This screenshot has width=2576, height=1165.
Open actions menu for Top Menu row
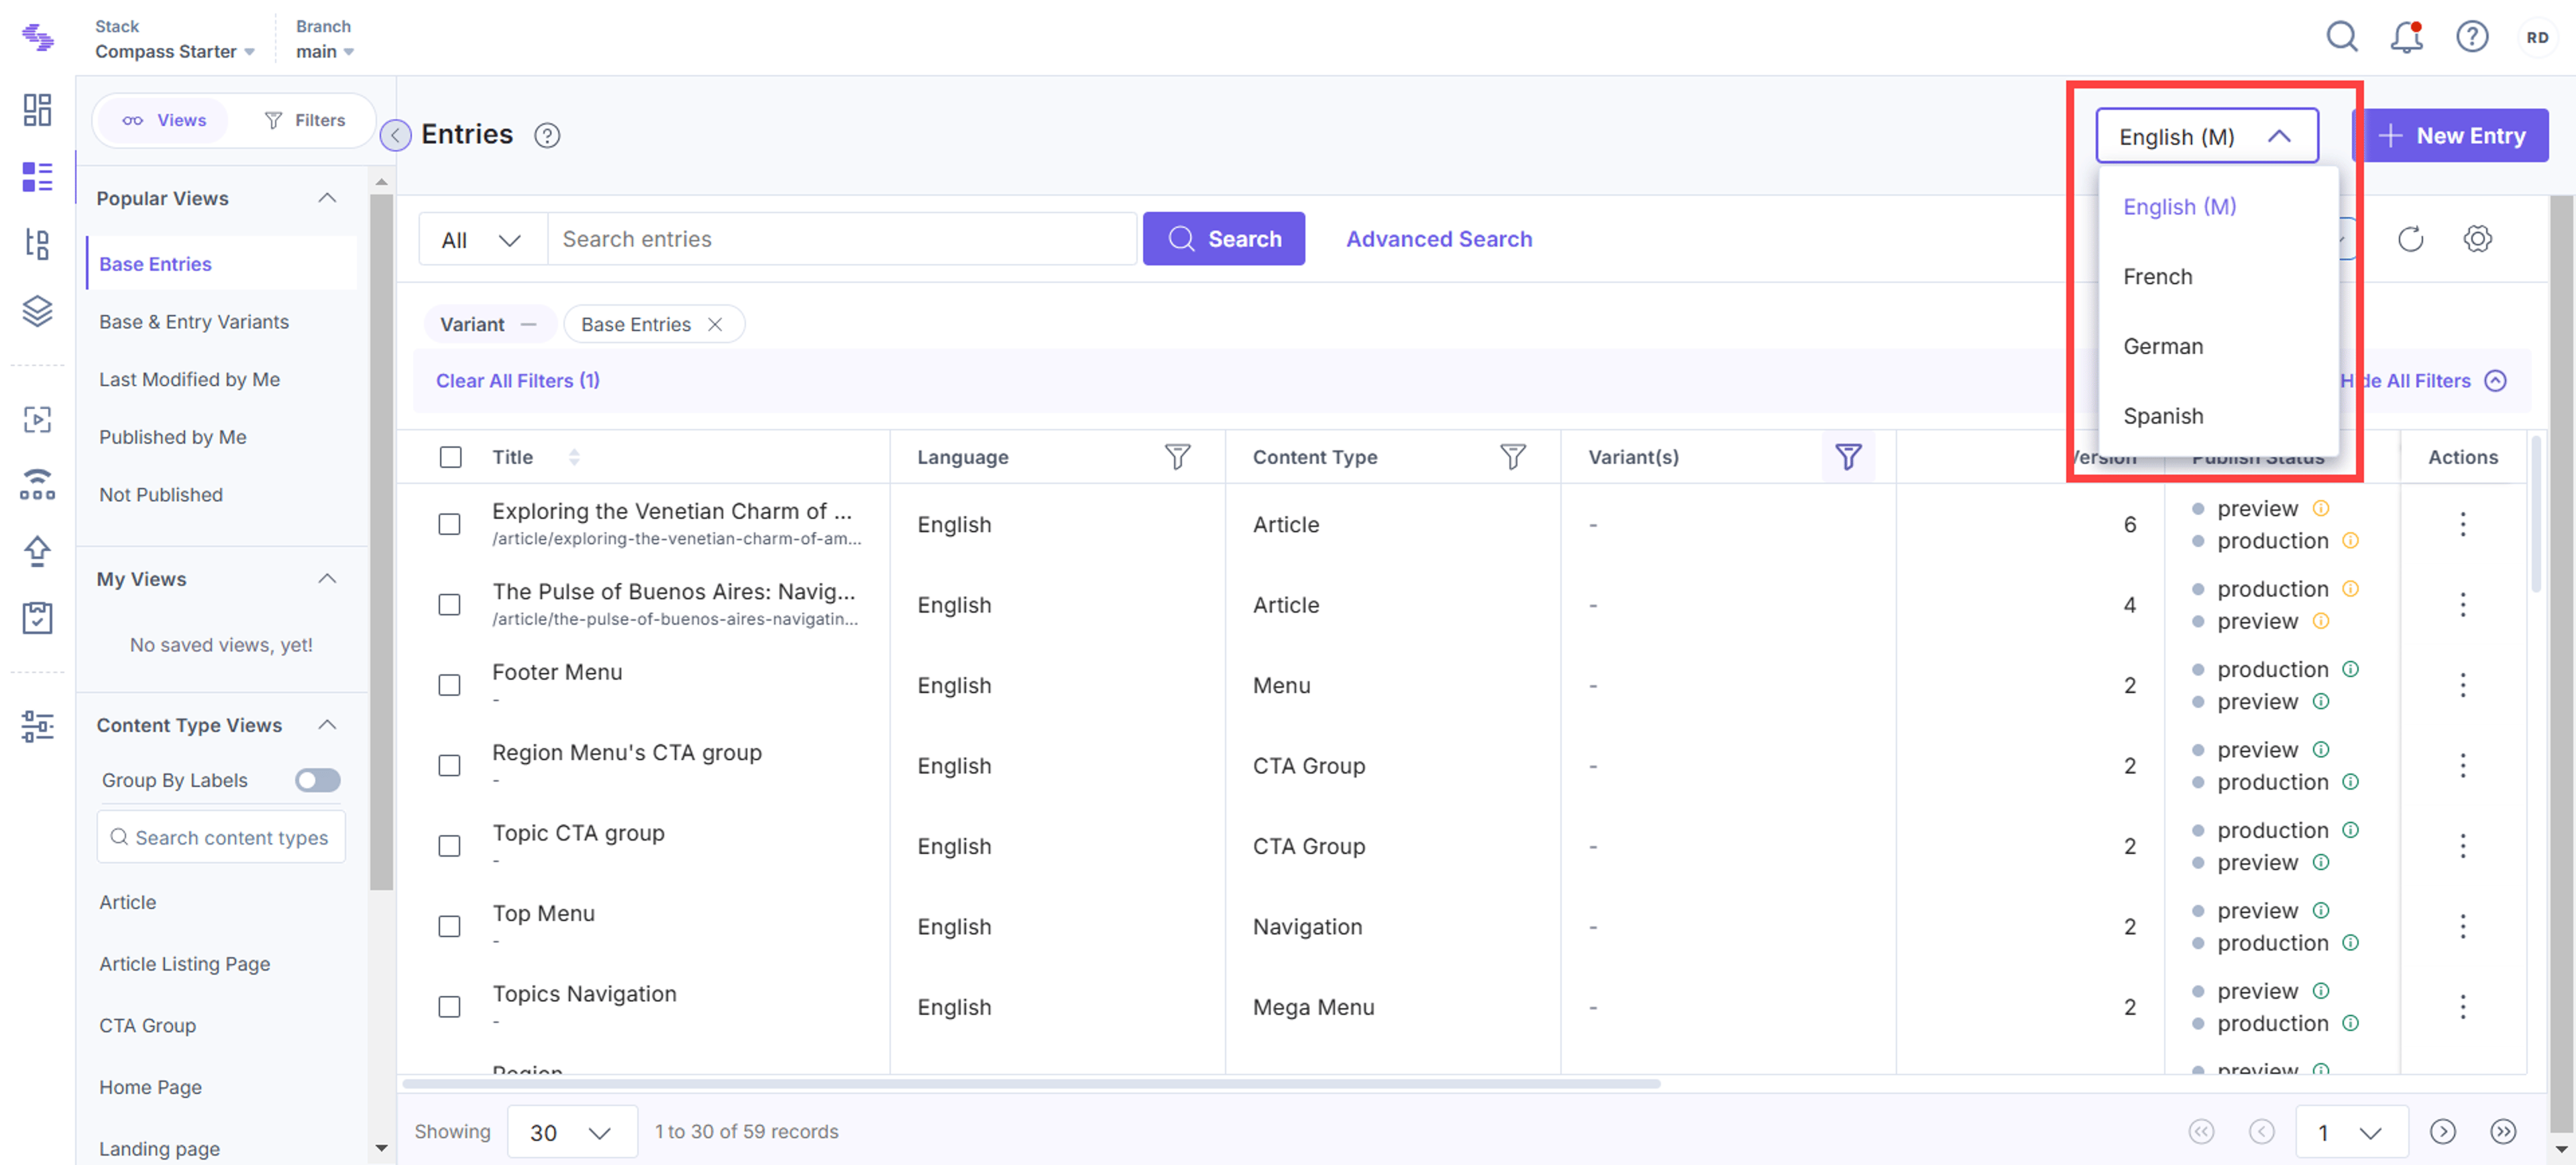2463,926
